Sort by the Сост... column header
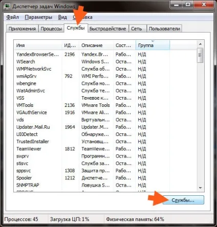This screenshot has height=227, width=217. [124, 46]
